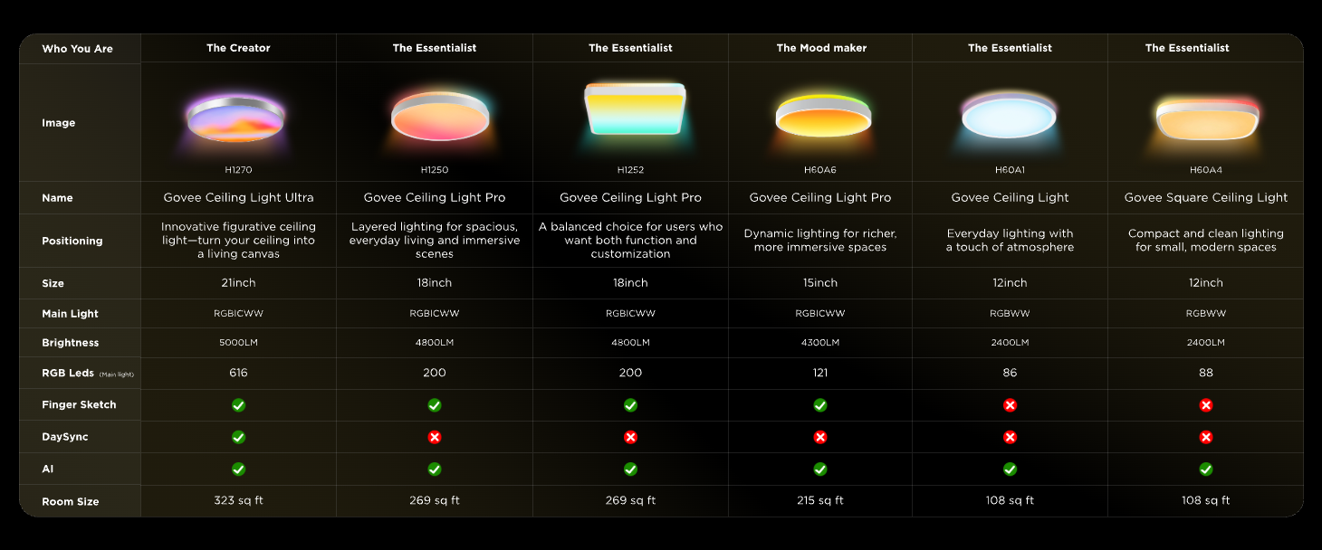The width and height of the screenshot is (1322, 550).
Task: Click the "H60A1" model number
Action: (1010, 170)
